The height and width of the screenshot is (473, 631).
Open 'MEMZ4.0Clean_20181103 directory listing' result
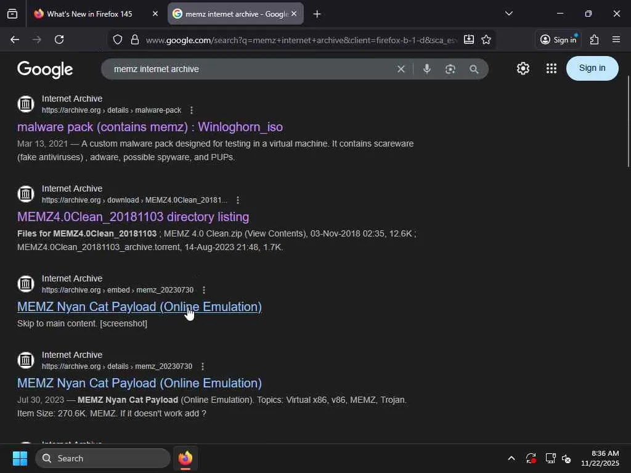pos(133,217)
